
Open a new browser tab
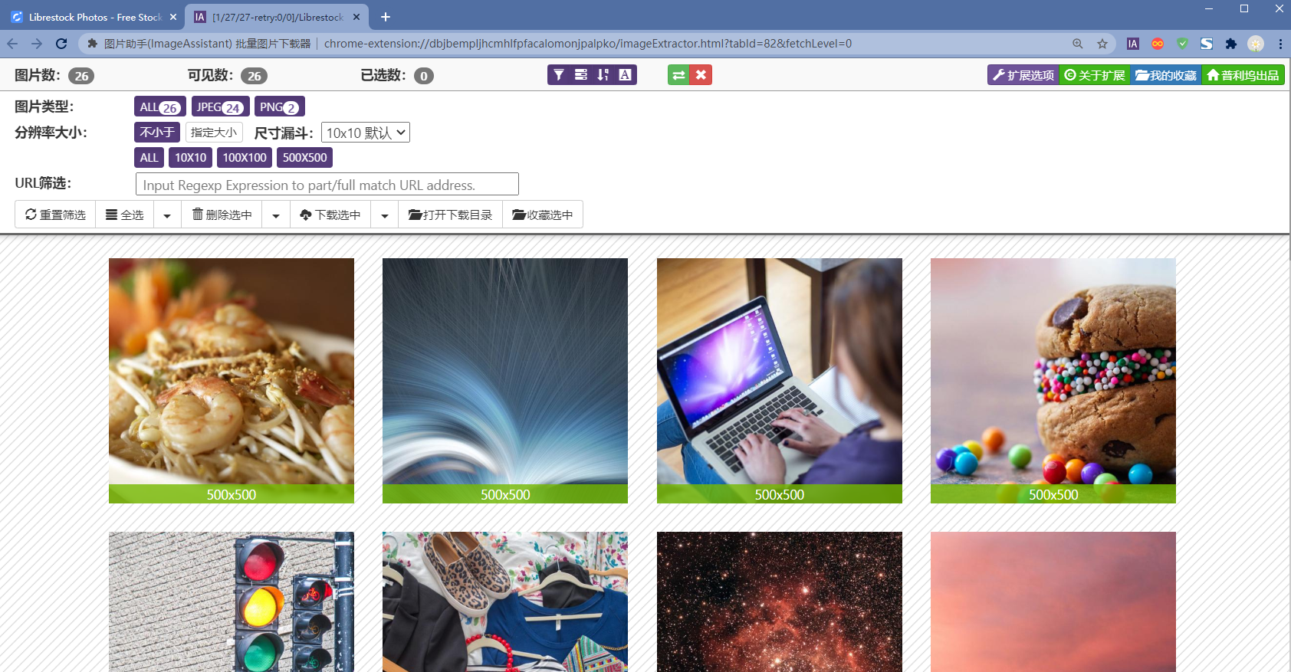point(386,17)
